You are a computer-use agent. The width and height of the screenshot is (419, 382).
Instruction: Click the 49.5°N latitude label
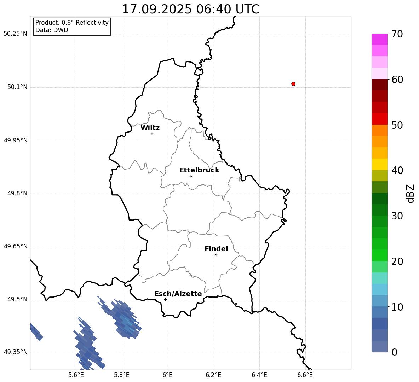pos(17,299)
